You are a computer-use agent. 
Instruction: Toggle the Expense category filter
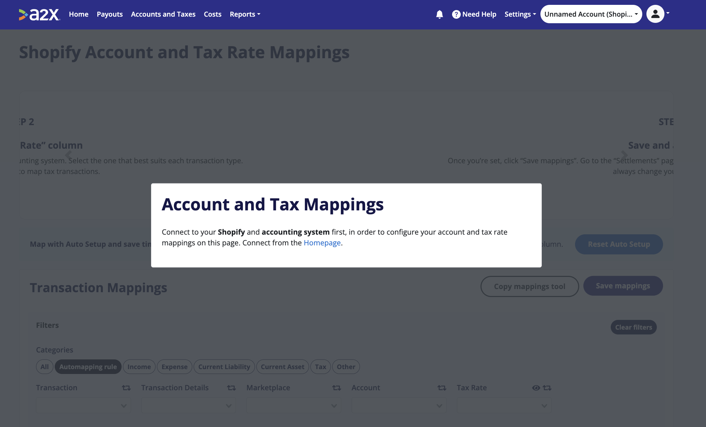coord(175,367)
